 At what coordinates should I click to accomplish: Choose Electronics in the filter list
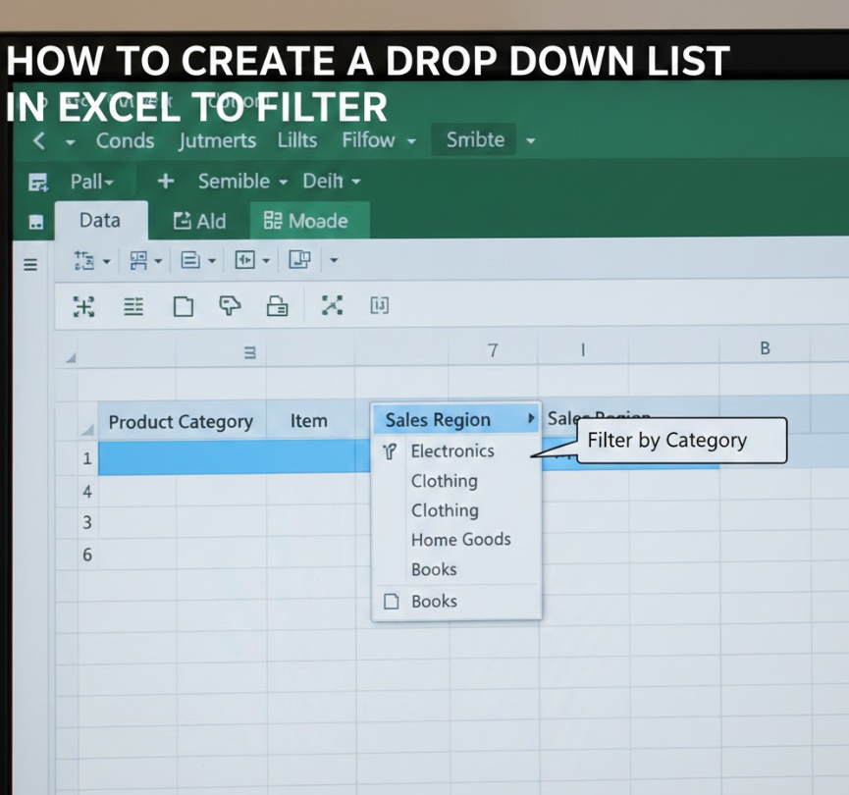451,451
